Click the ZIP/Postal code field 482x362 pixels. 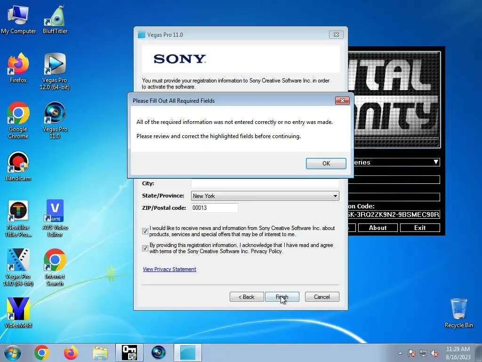click(215, 208)
